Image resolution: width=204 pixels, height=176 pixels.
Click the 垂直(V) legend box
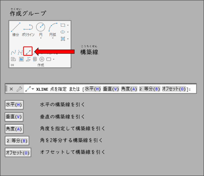click(x=14, y=117)
